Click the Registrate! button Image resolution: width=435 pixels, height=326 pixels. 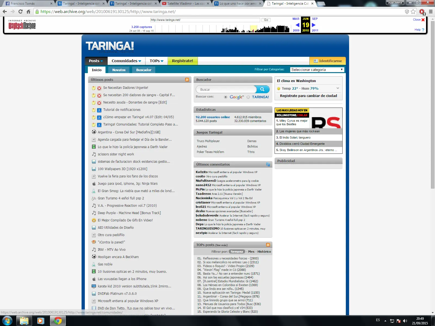pyautogui.click(x=182, y=61)
